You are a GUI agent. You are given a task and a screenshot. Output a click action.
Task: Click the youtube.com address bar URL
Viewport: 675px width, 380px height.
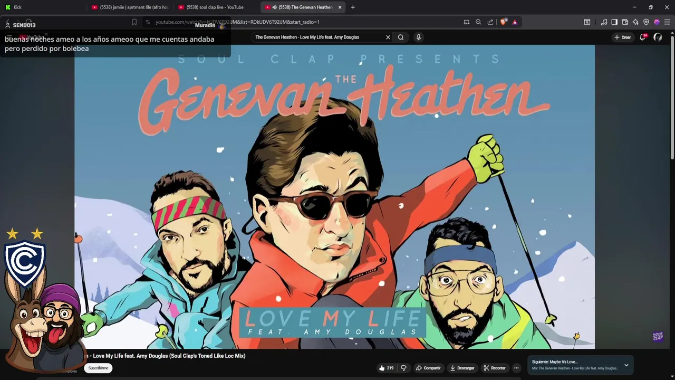point(237,22)
